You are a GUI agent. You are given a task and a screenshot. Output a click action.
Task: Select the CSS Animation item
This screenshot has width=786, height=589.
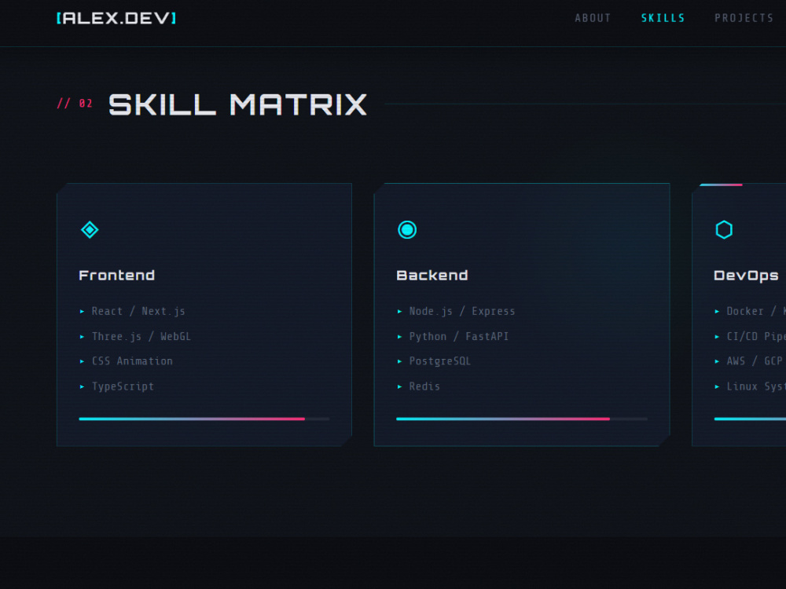pos(132,361)
